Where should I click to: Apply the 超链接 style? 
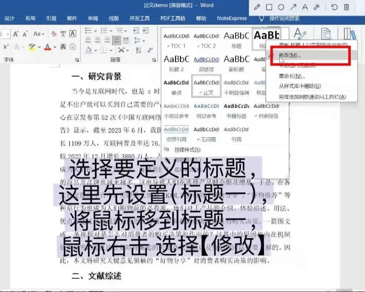(x=206, y=64)
